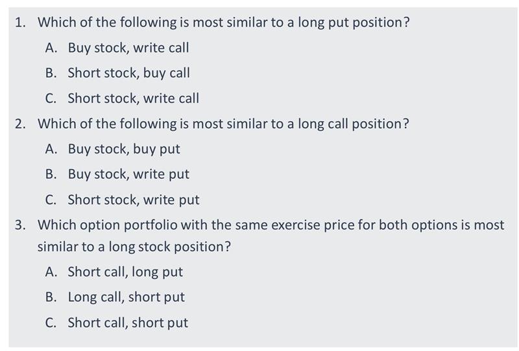Viewport: 519px width, 351px height.
Task: Click question 1 about long put position
Action: [x=223, y=23]
